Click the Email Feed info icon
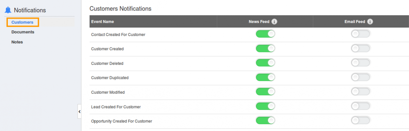 click(370, 21)
